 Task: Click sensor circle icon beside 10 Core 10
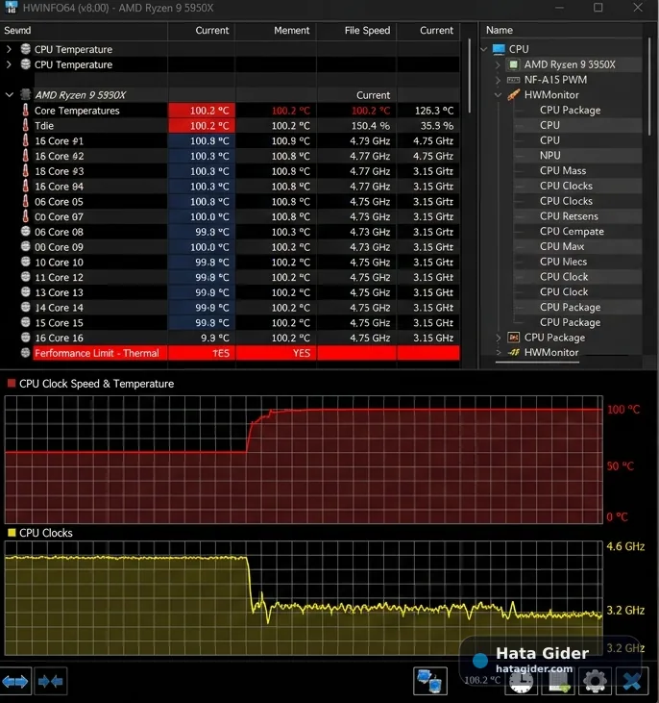(26, 262)
